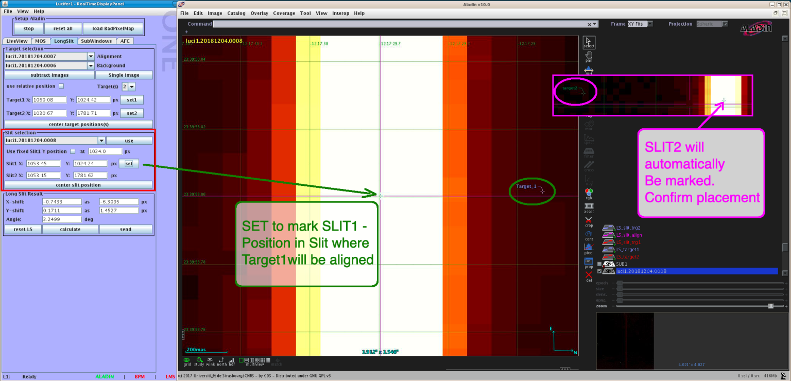
Task: Toggle the hdr icon
Action: click(232, 361)
